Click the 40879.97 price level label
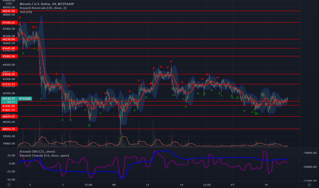Screen dimensions: 319x188 click(9, 117)
